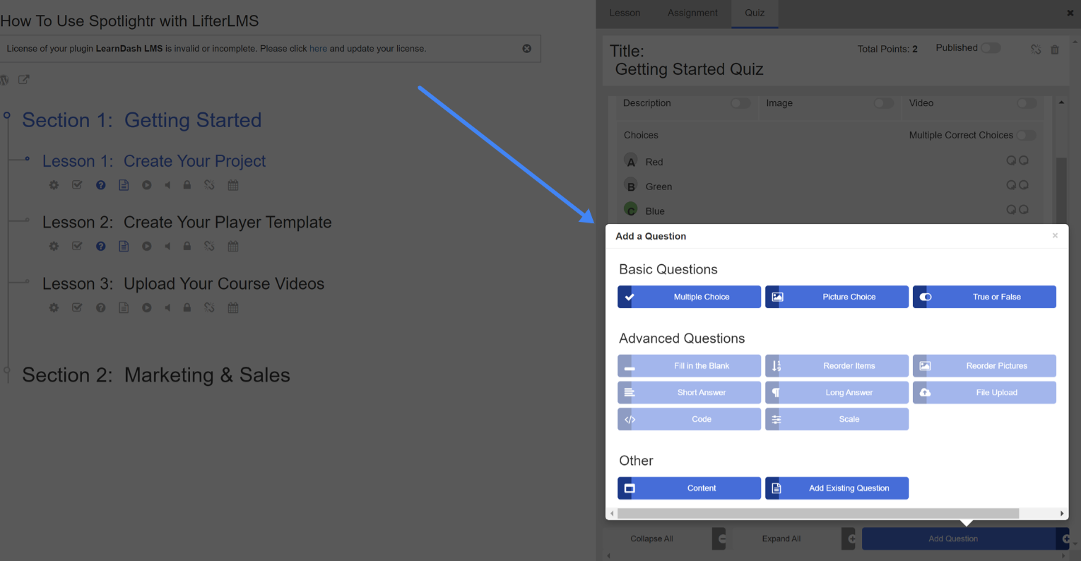Open Lesson 2: Create Your Player Template

(x=187, y=222)
